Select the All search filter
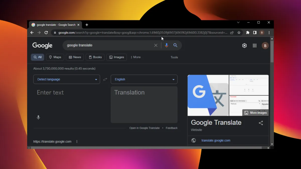The height and width of the screenshot is (169, 301). [x=38, y=57]
